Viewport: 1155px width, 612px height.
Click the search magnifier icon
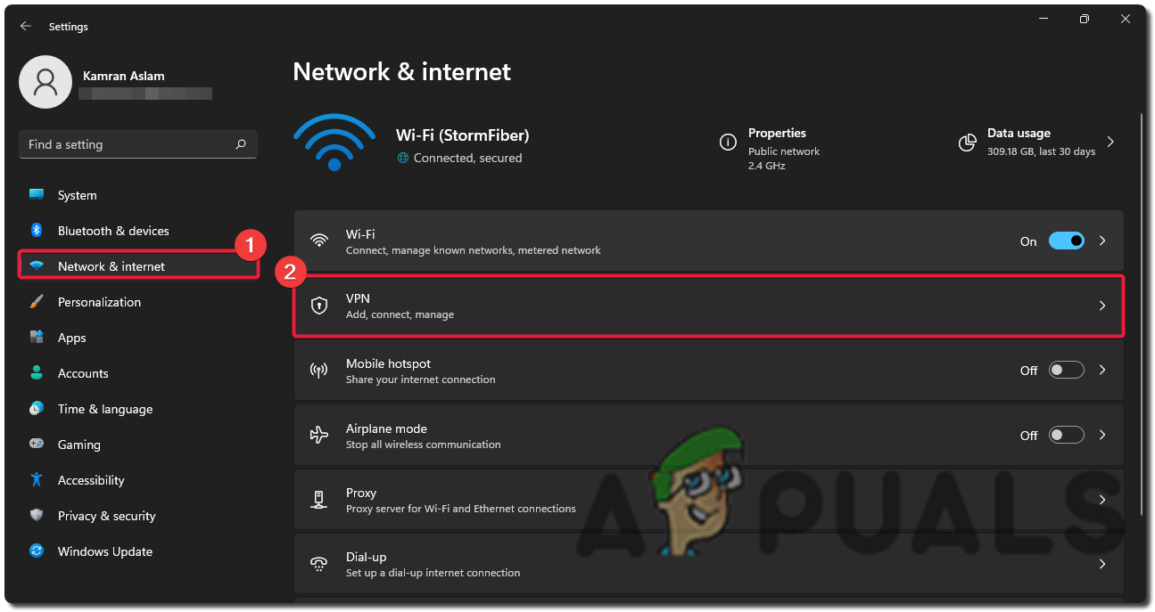pyautogui.click(x=241, y=144)
